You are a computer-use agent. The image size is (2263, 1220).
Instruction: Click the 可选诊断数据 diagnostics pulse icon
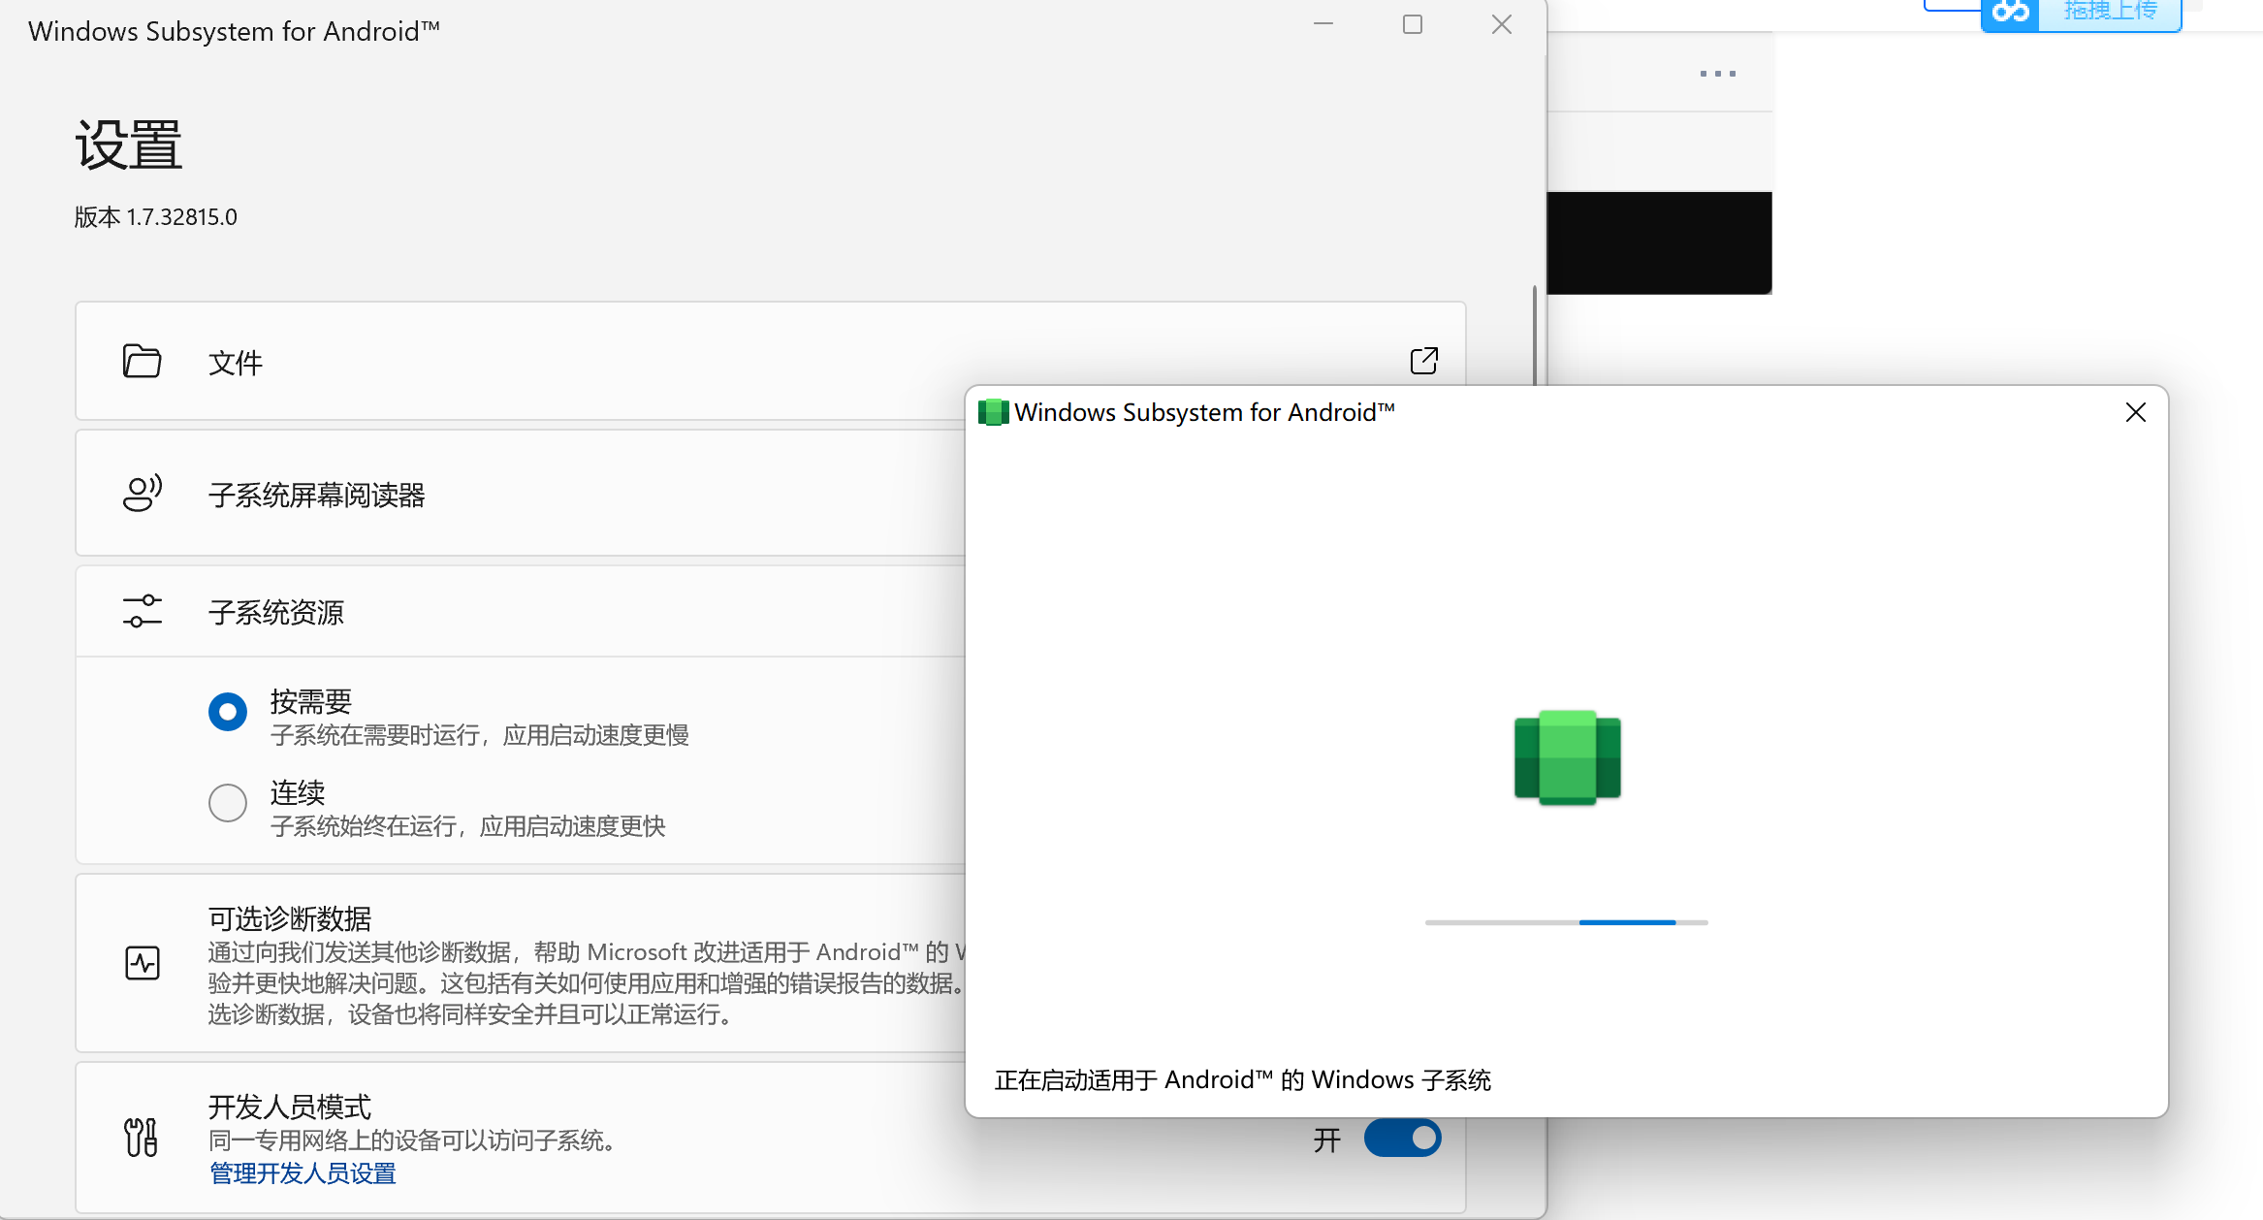pyautogui.click(x=142, y=963)
